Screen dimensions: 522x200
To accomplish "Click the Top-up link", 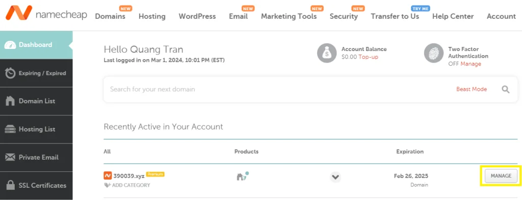I will 368,57.
